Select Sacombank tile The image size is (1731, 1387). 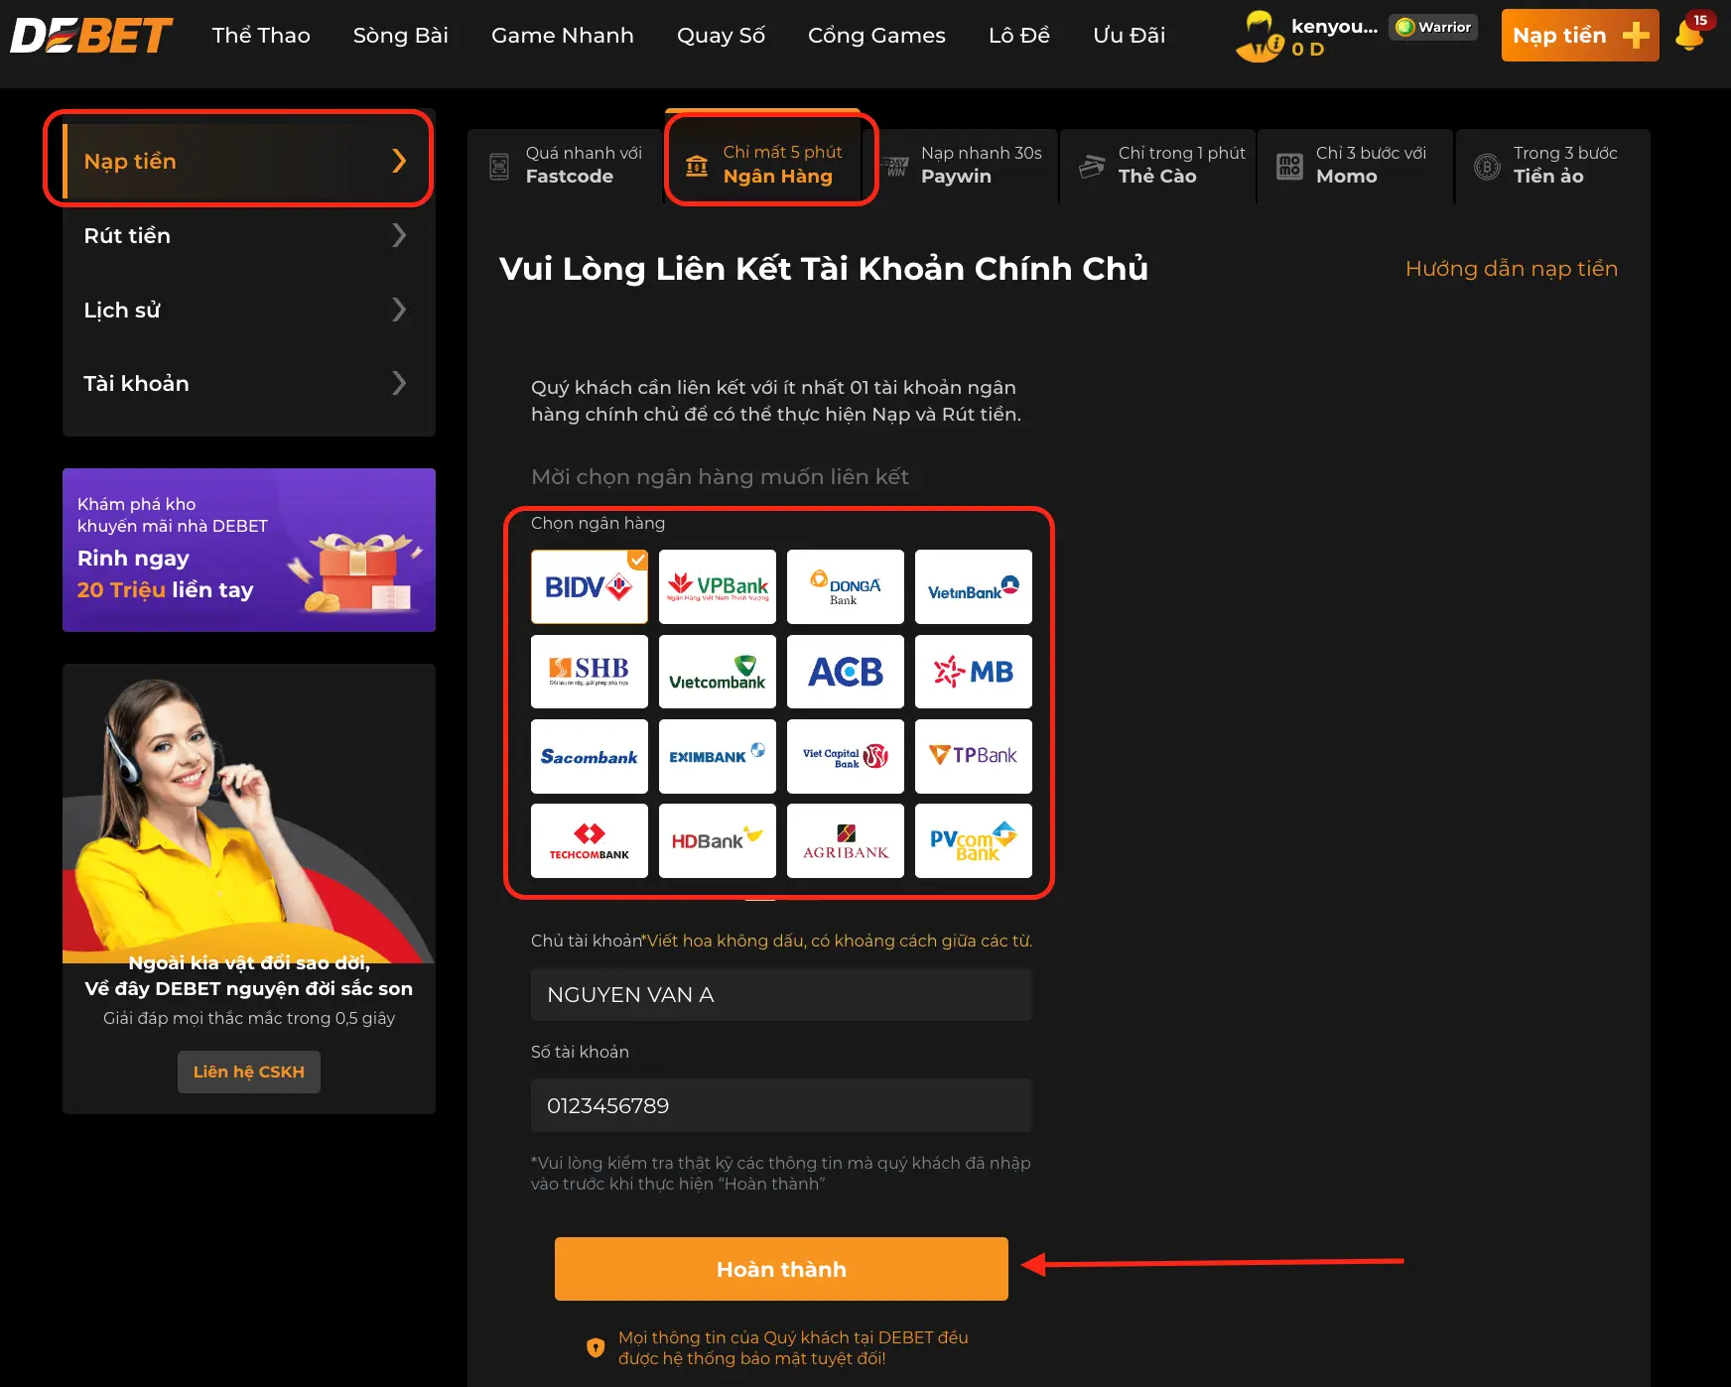590,756
